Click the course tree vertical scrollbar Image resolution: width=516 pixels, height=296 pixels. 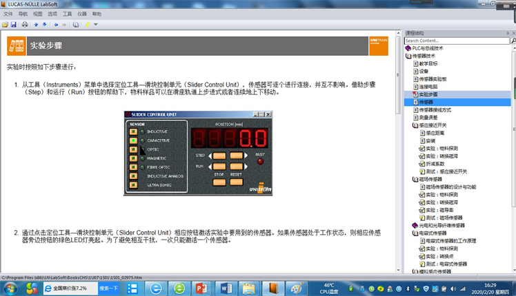[x=511, y=138]
